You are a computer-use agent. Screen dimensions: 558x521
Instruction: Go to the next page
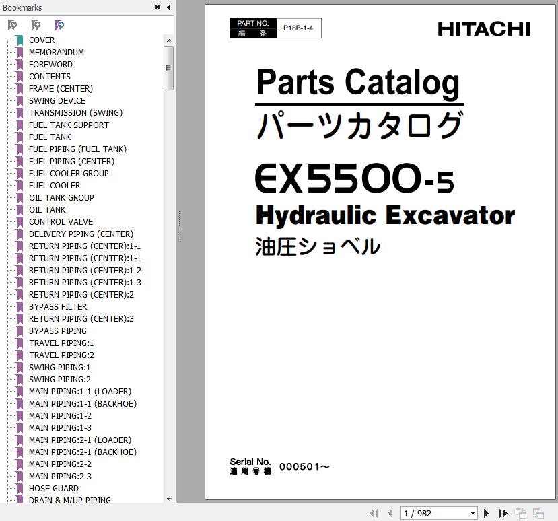pyautogui.click(x=487, y=513)
